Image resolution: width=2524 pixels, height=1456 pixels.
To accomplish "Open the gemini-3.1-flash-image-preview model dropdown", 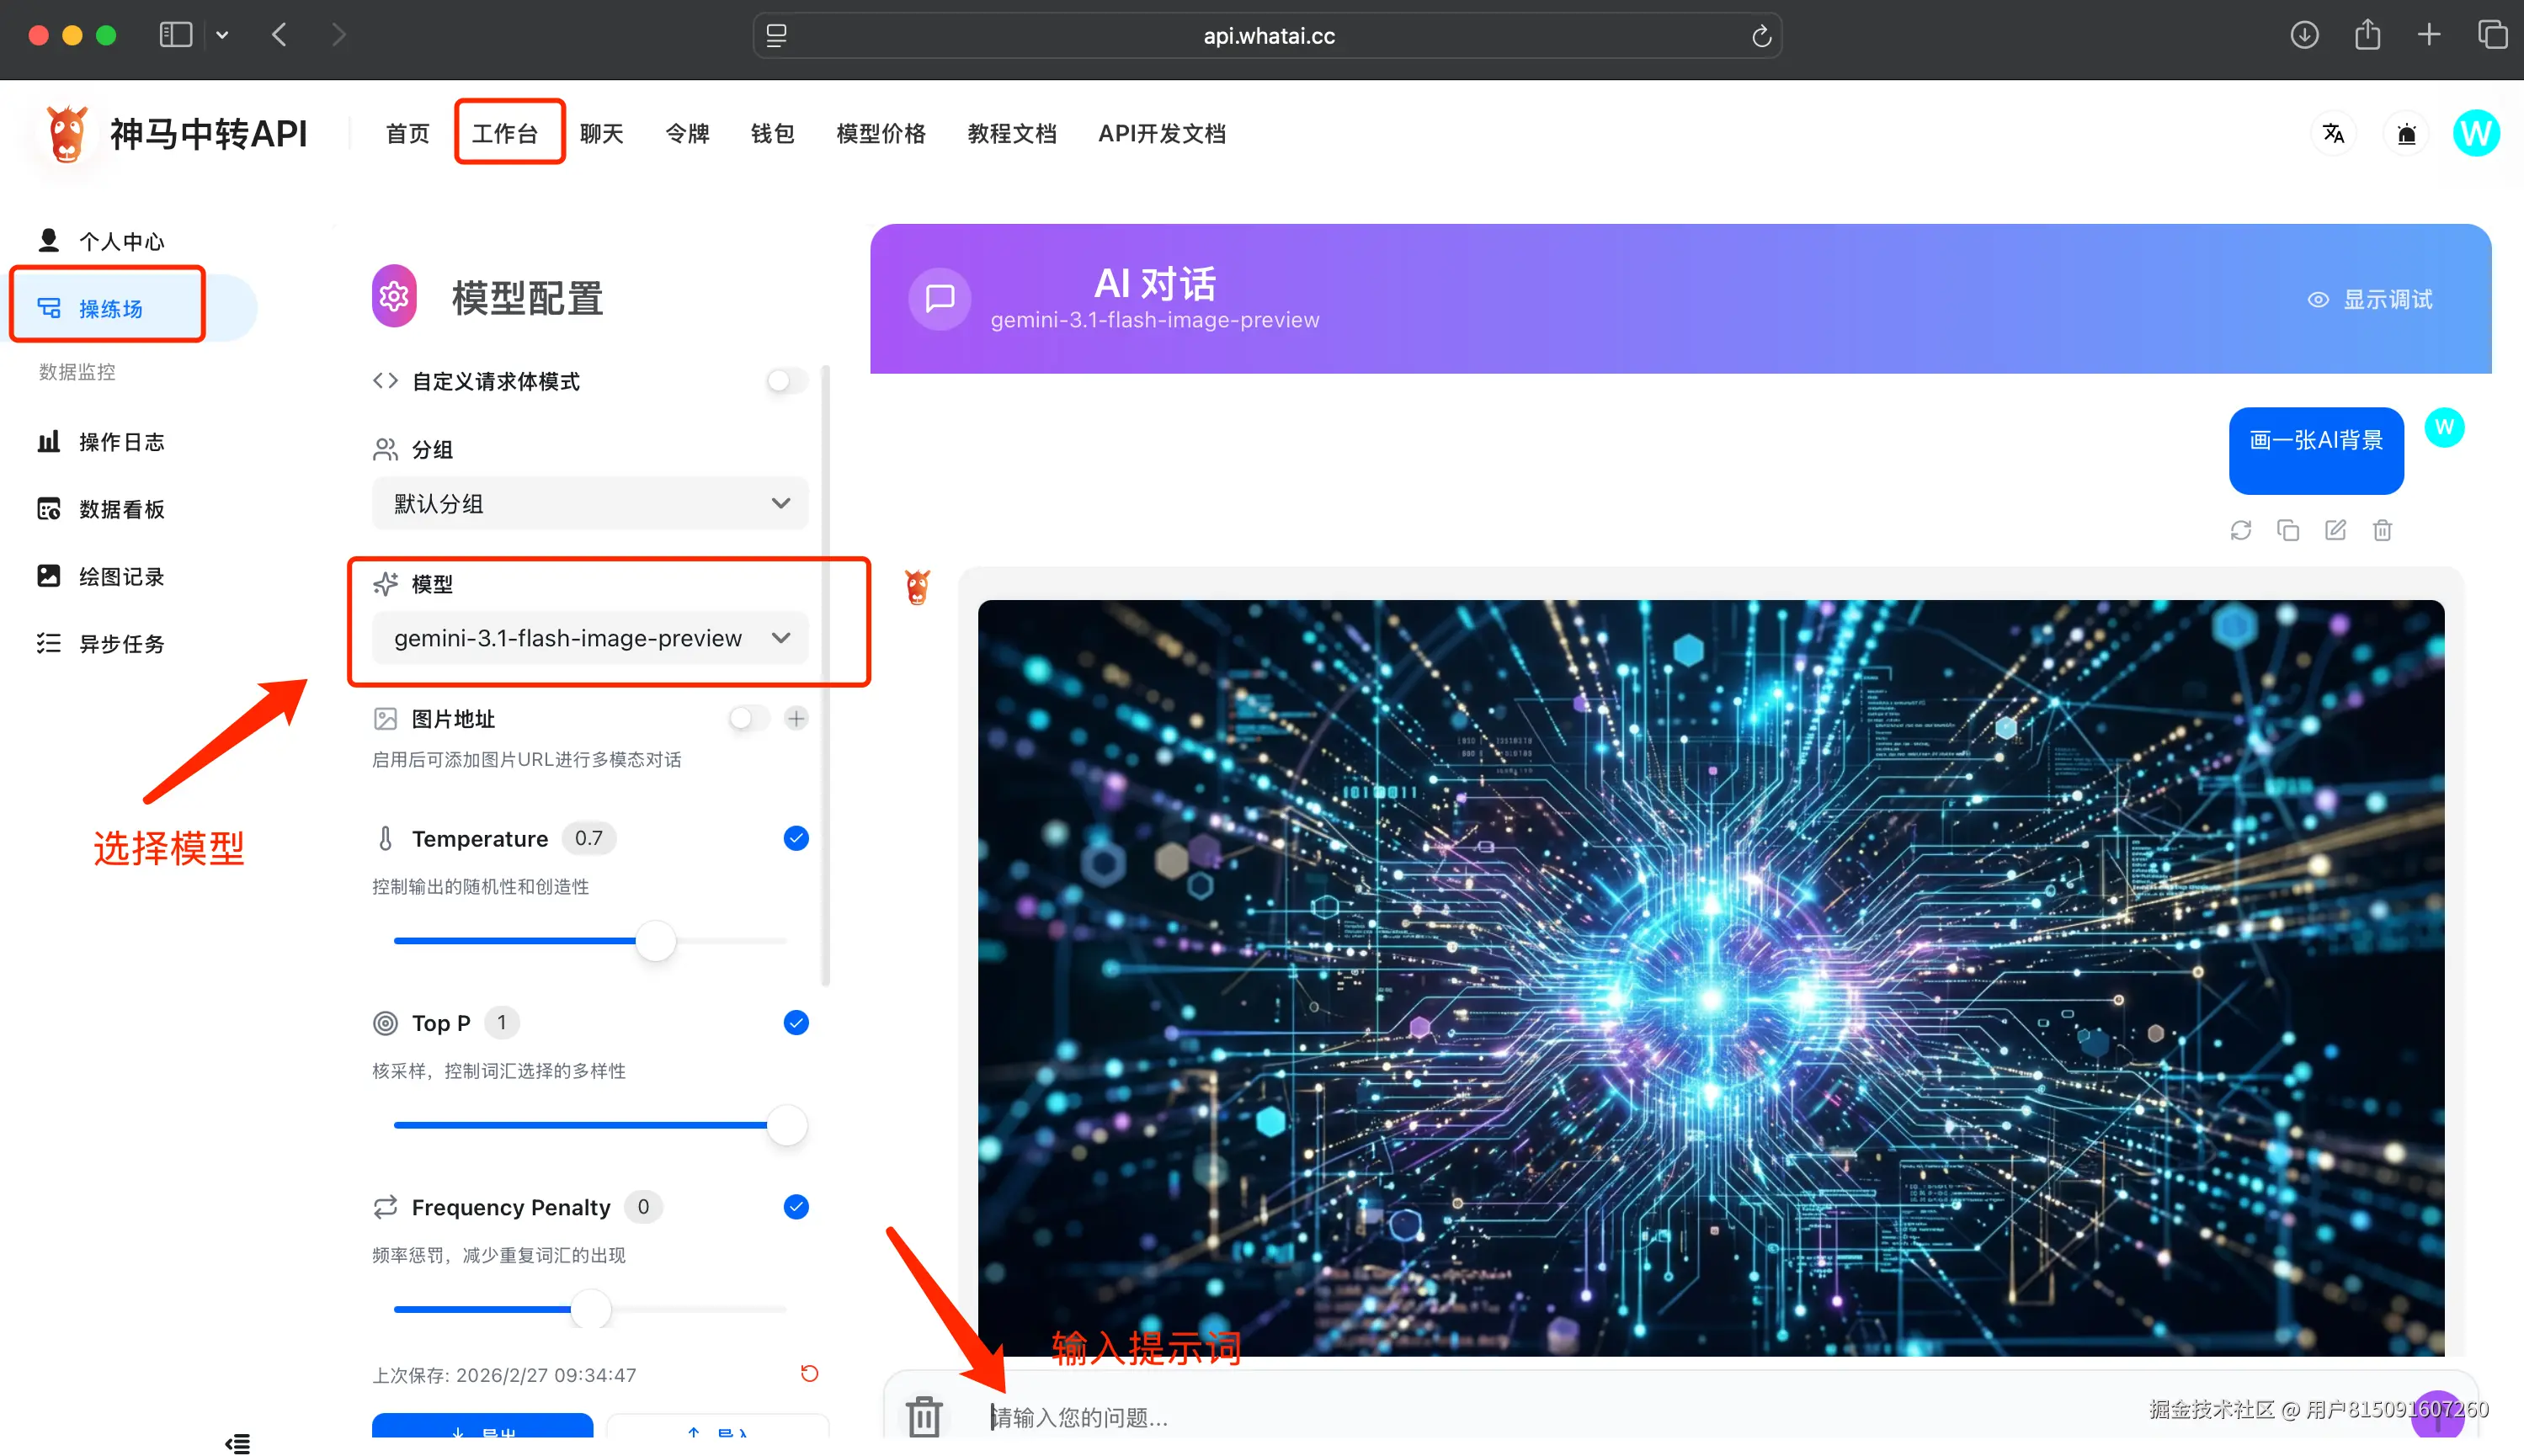I will pos(590,638).
